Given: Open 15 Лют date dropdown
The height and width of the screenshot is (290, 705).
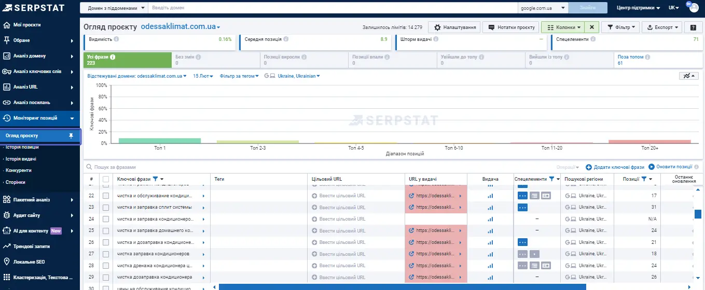Looking at the screenshot, I should pyautogui.click(x=204, y=76).
